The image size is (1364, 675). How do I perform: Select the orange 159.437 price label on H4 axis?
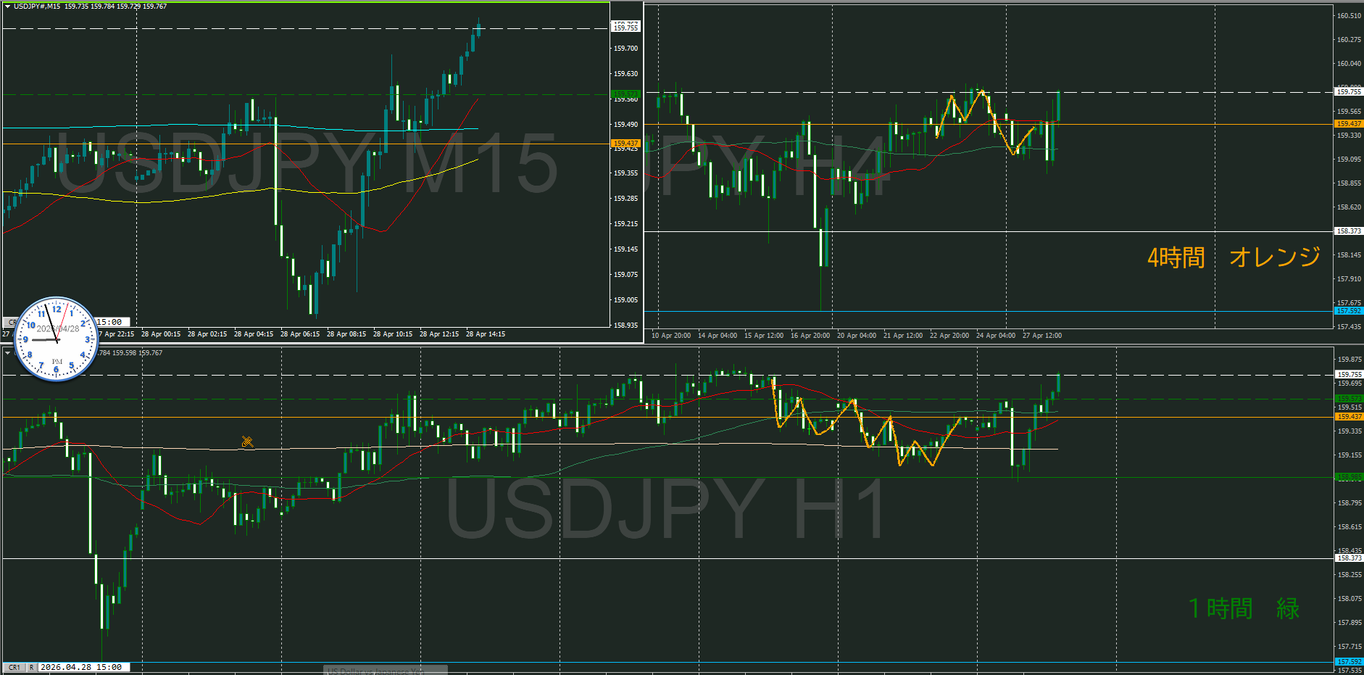[x=1348, y=124]
